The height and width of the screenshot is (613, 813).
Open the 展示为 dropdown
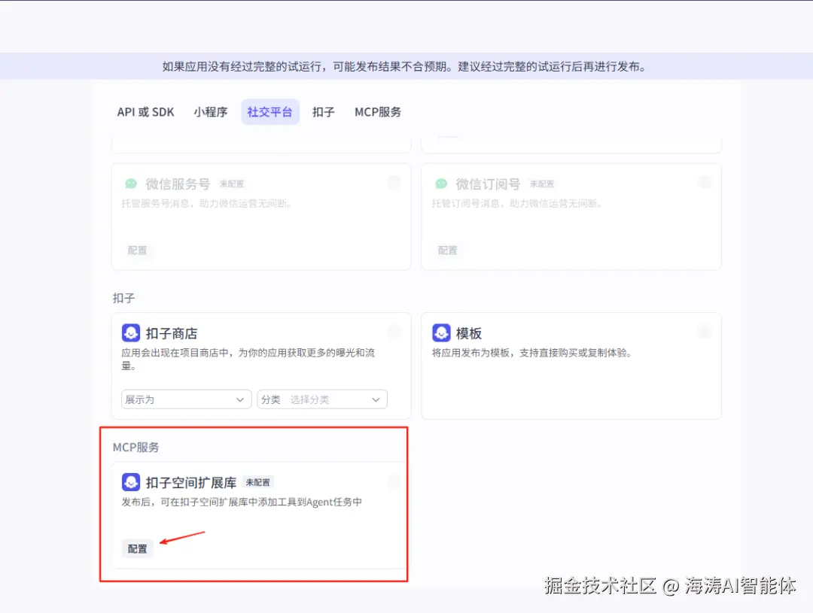click(x=186, y=399)
